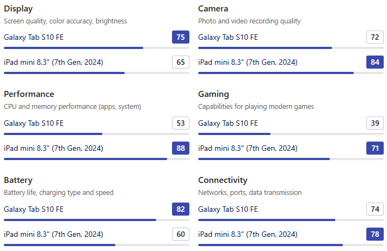Click iPad mini label under Performance

(x=53, y=148)
